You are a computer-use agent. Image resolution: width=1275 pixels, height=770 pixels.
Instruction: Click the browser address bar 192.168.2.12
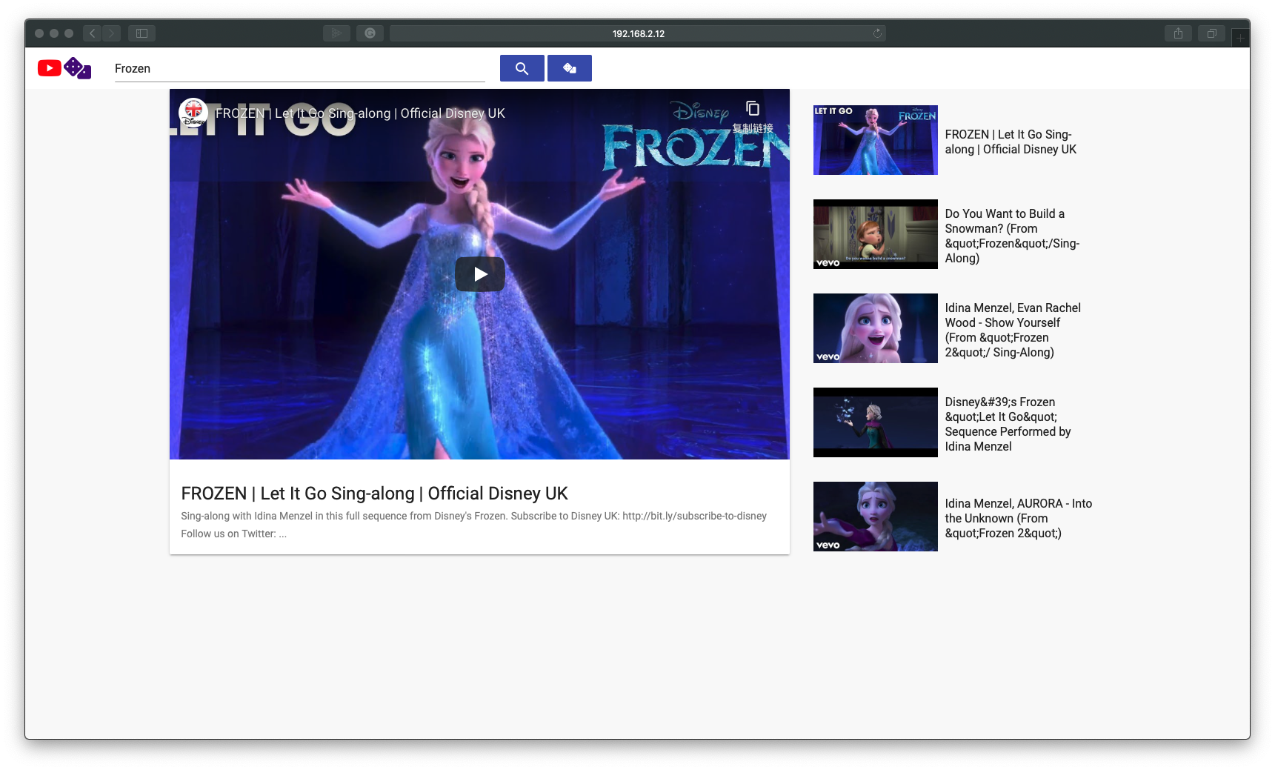pyautogui.click(x=638, y=33)
